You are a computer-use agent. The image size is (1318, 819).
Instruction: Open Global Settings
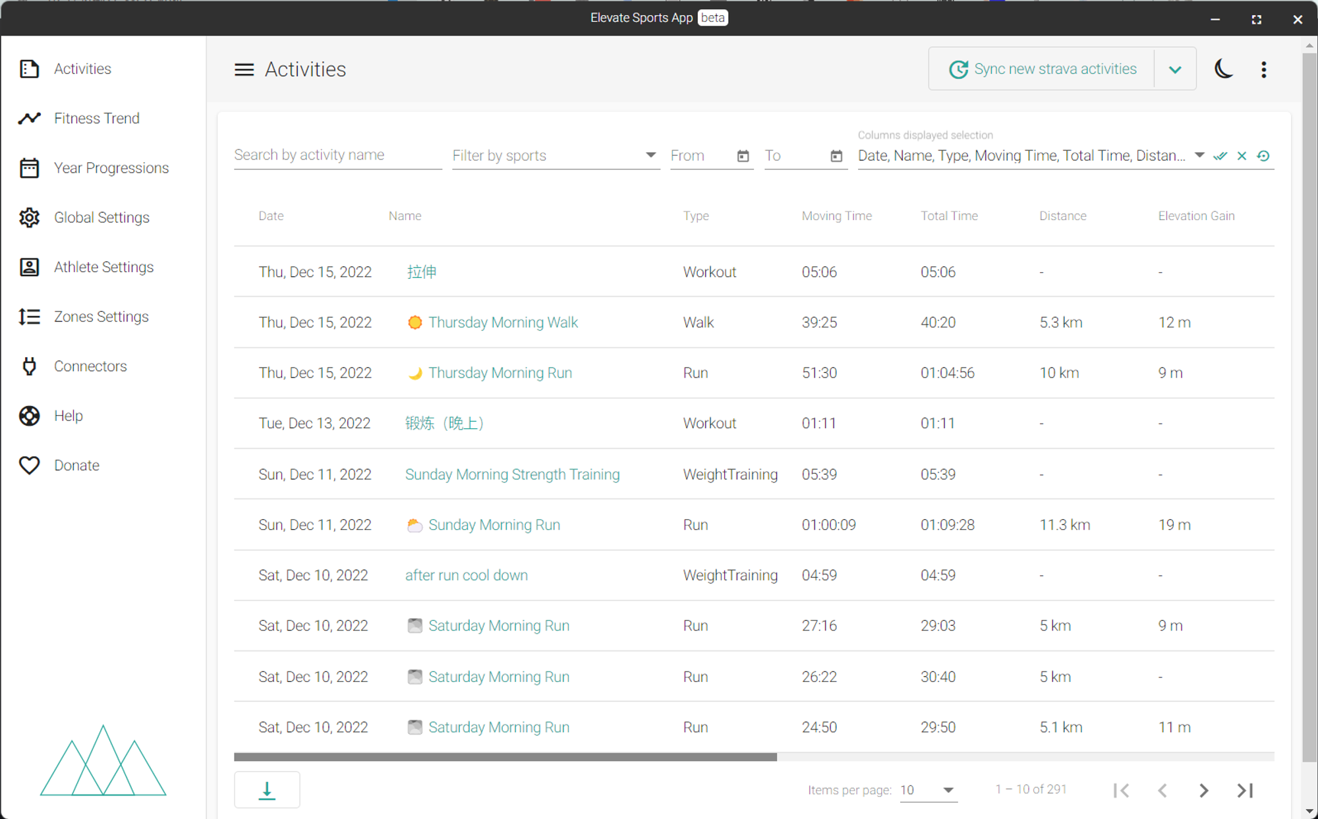(x=101, y=217)
